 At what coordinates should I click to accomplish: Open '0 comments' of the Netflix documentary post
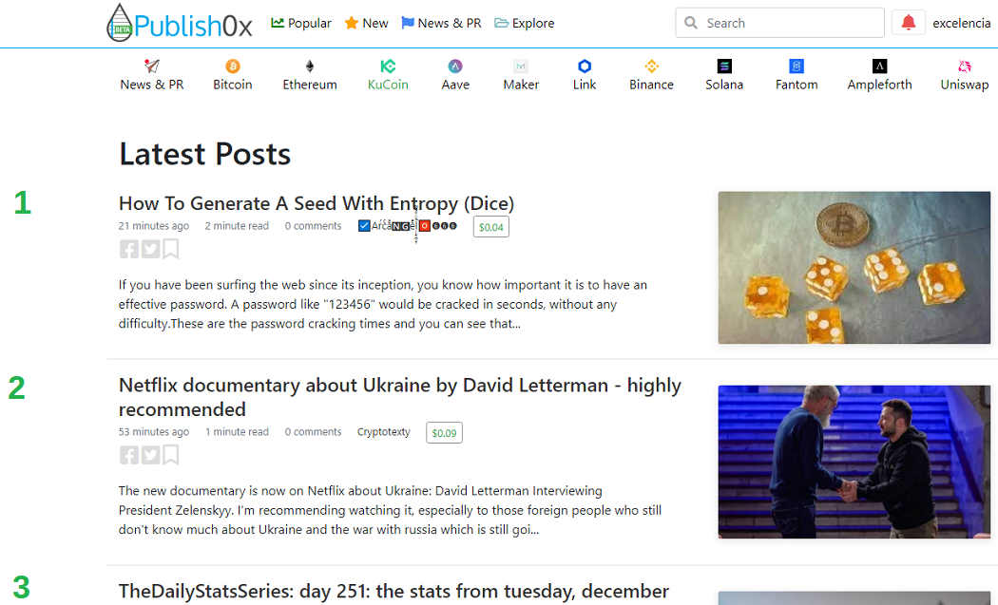pyautogui.click(x=313, y=432)
